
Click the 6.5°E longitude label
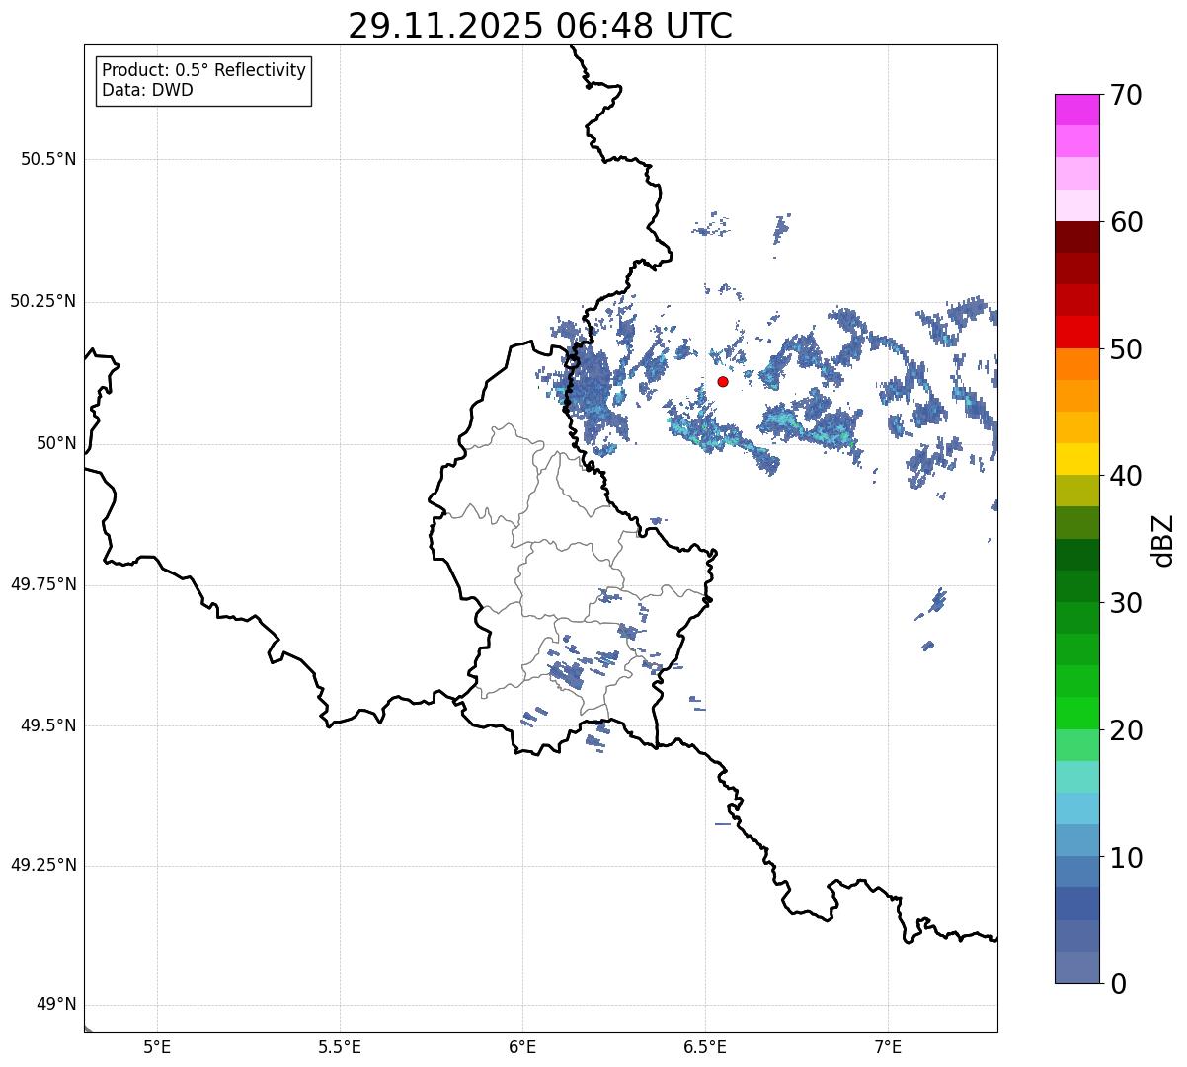point(705,1047)
